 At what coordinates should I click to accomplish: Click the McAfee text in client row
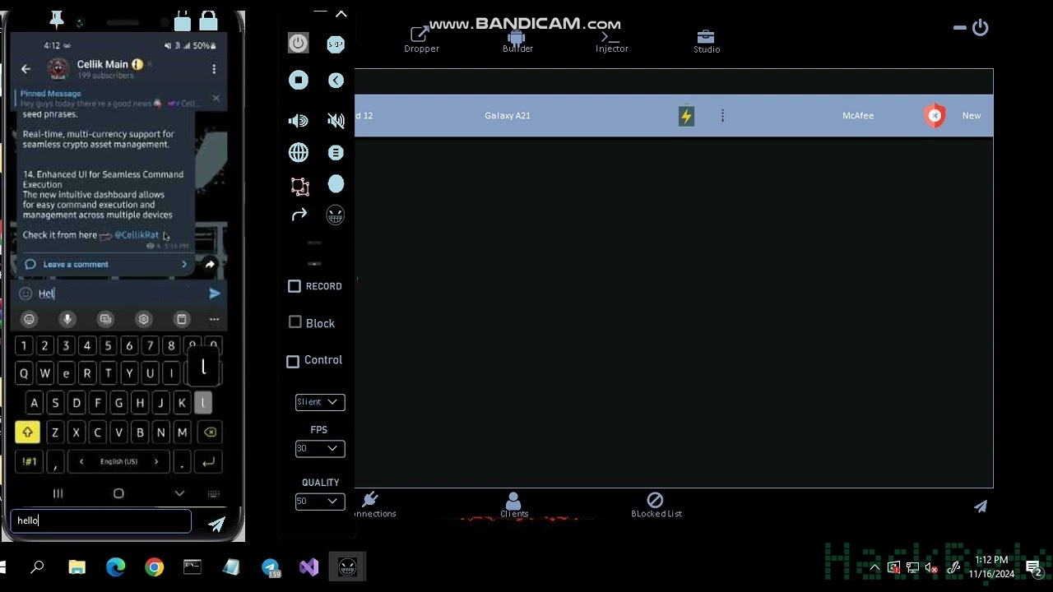pos(858,116)
